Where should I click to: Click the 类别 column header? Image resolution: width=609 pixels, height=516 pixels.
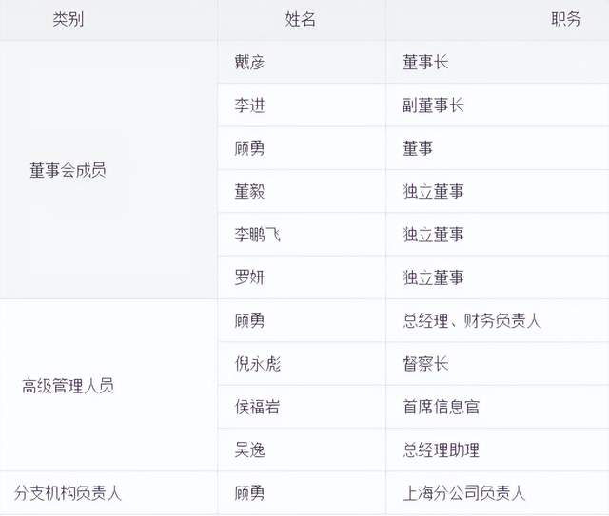click(68, 19)
